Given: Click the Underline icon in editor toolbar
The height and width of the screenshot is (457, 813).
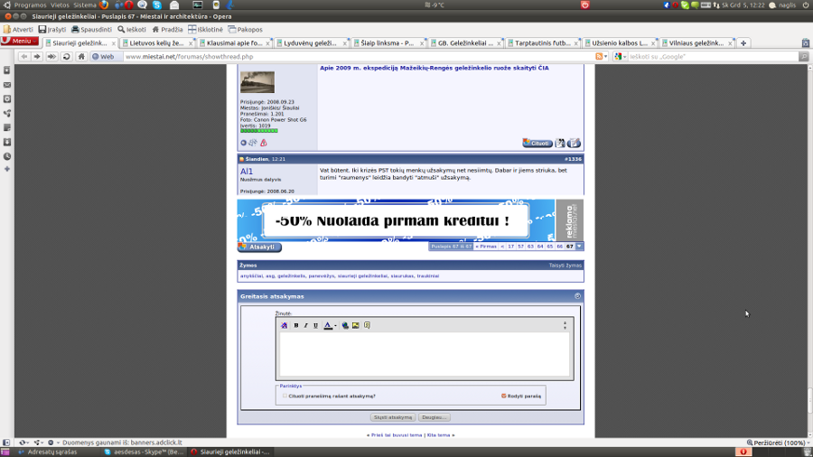Looking at the screenshot, I should click(x=315, y=325).
